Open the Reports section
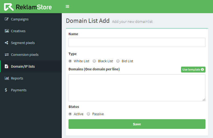213x138 pixels. coord(31,78)
